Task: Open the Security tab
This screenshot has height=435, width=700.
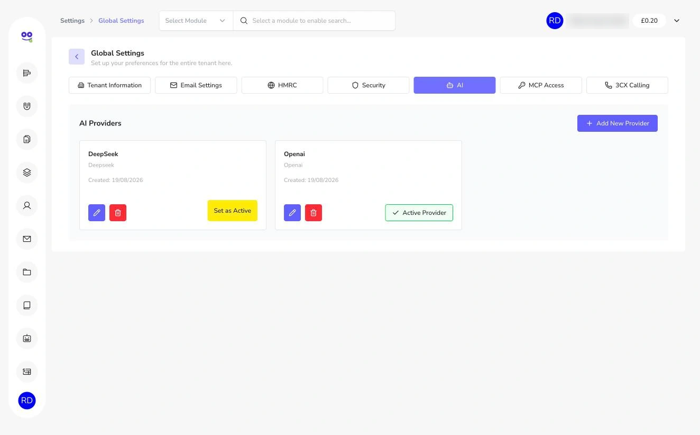Action: [369, 85]
